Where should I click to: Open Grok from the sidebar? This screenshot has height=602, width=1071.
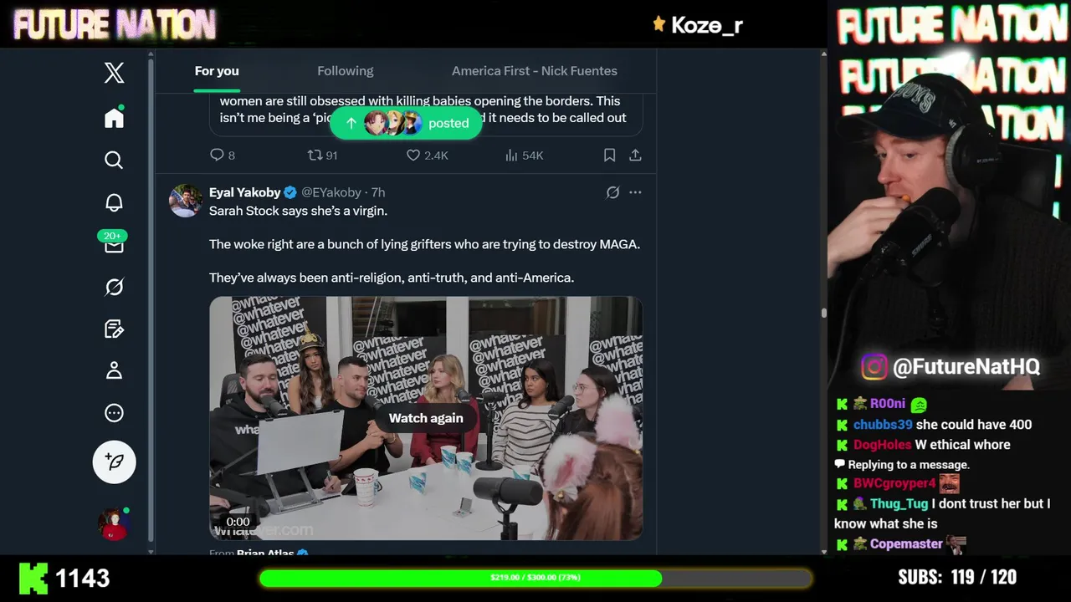tap(114, 287)
